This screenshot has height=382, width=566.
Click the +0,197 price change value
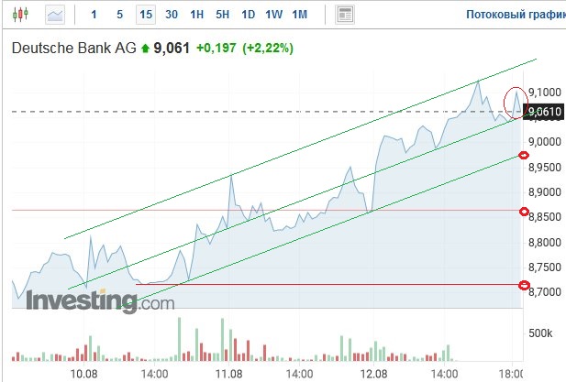point(216,48)
